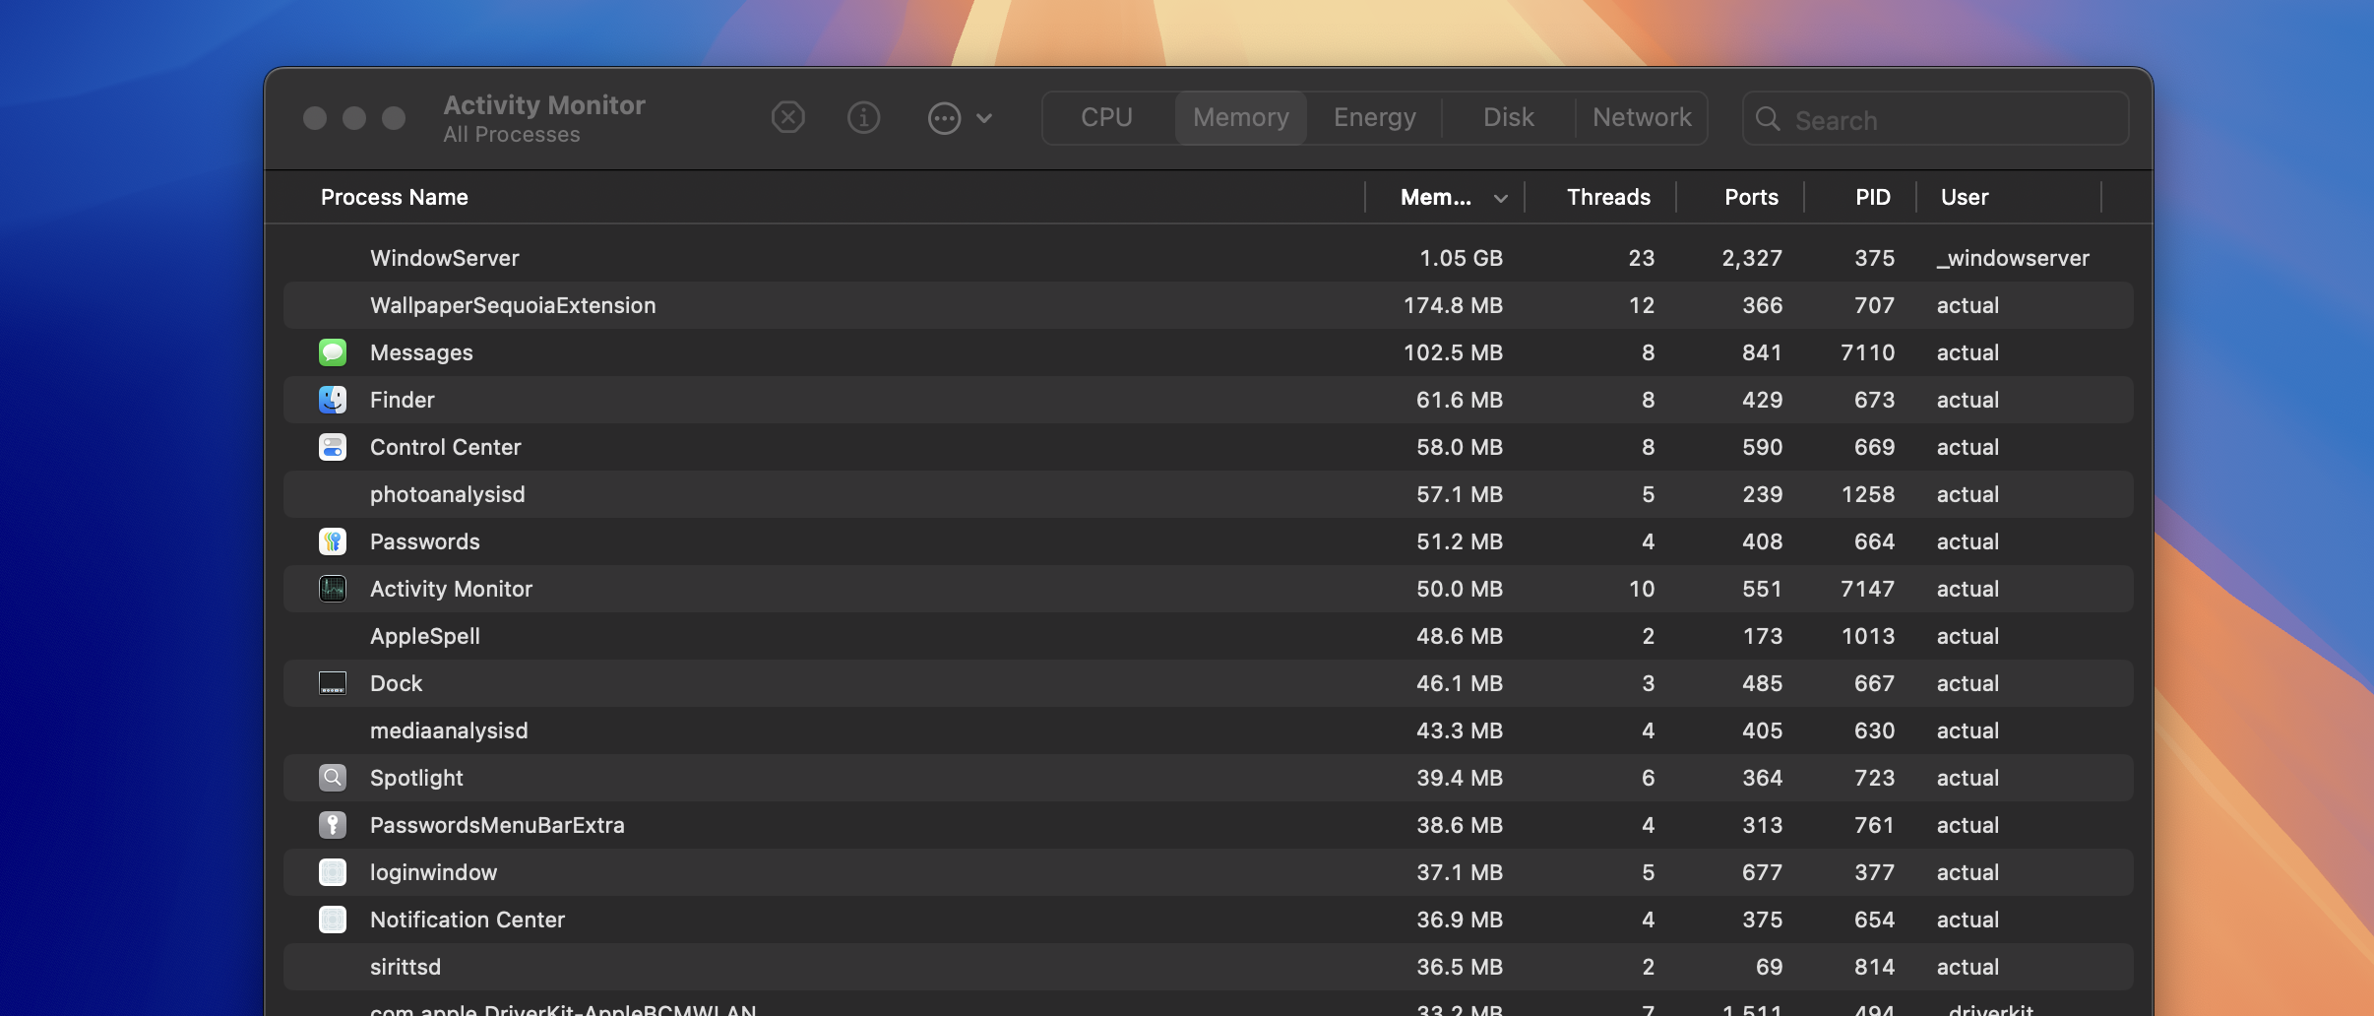Viewport: 2374px width, 1016px height.
Task: Sort by the Mem... column header label
Action: tap(1436, 198)
